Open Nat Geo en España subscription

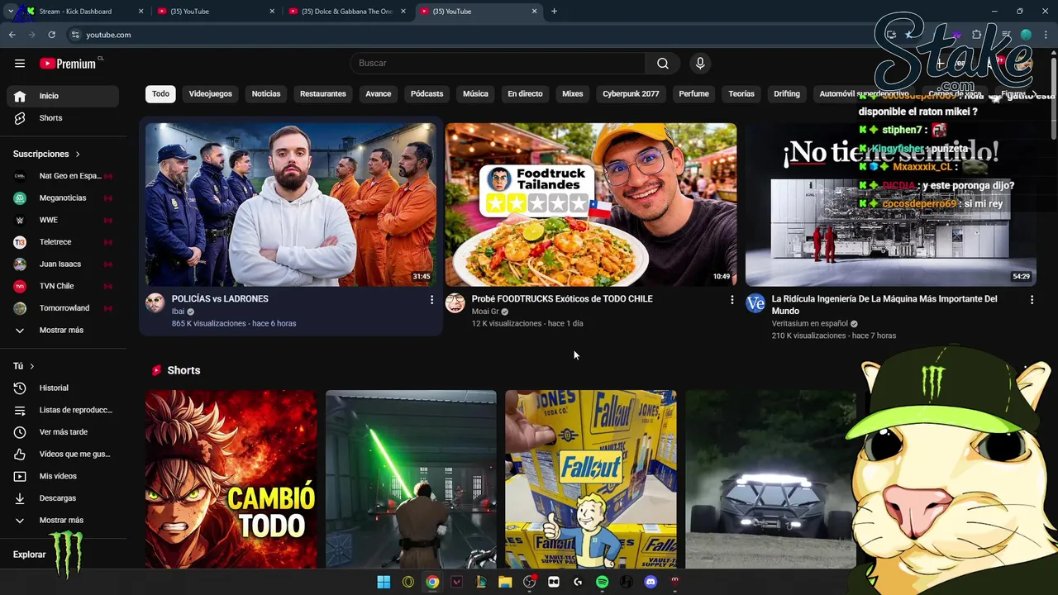[x=63, y=176]
